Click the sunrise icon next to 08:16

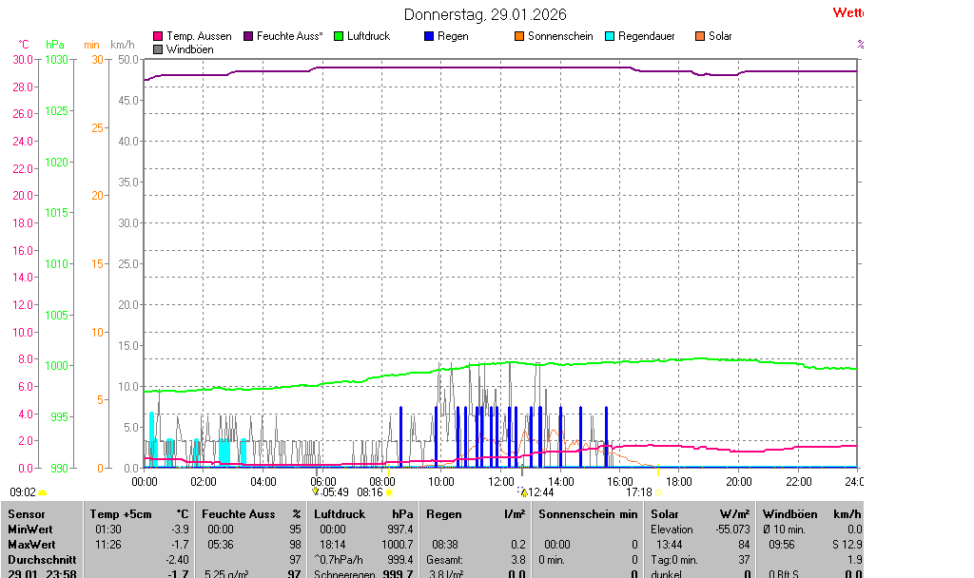[389, 492]
